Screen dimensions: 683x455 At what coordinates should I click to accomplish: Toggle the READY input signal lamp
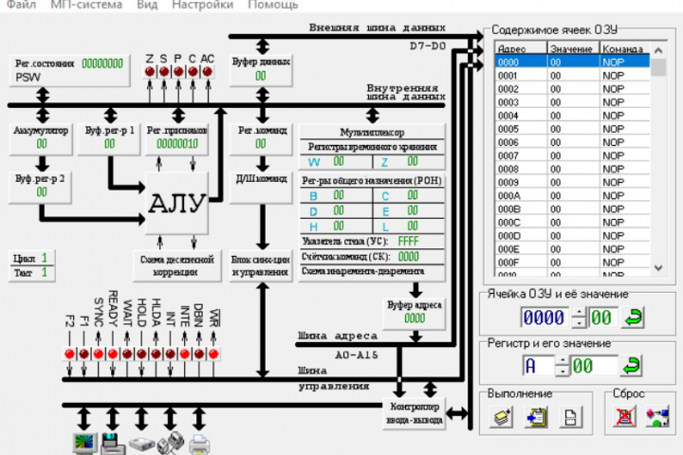click(x=113, y=354)
